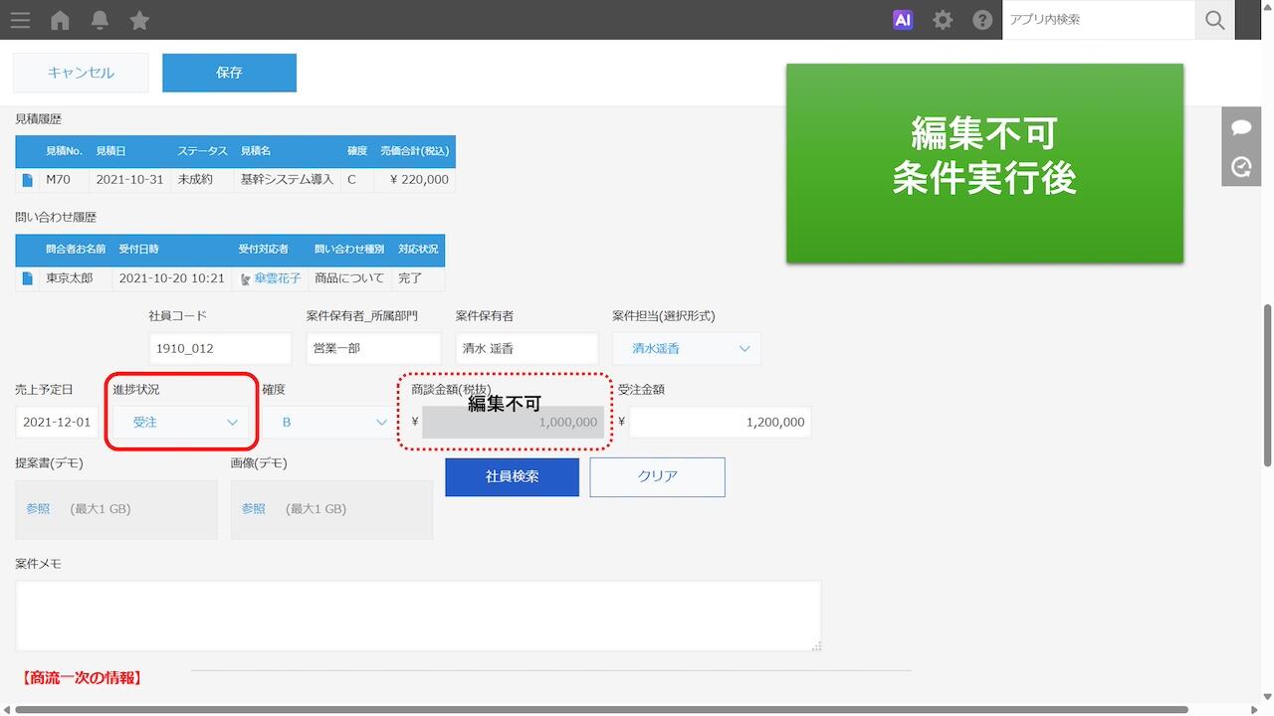Open favorites star icon
Image resolution: width=1274 pixels, height=716 pixels.
(x=139, y=20)
